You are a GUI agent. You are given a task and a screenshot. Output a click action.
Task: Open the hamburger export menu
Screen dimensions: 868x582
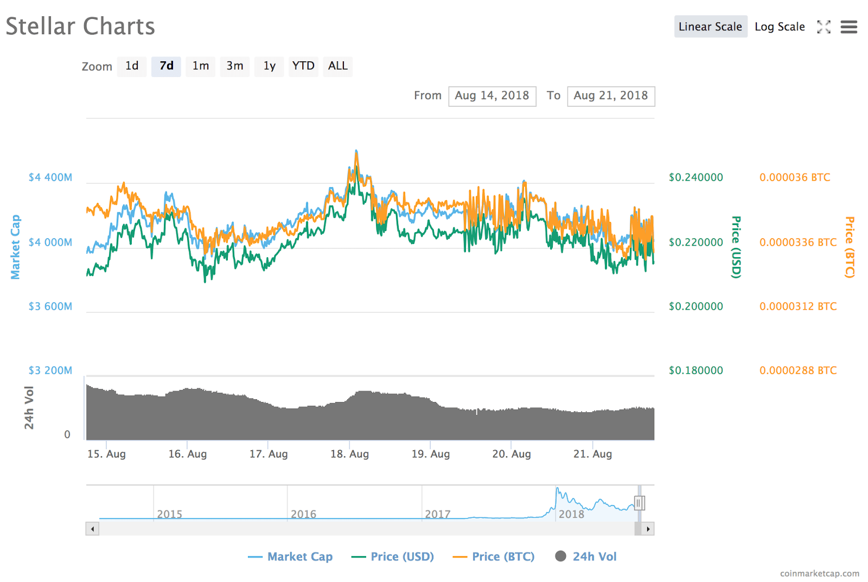tap(848, 27)
